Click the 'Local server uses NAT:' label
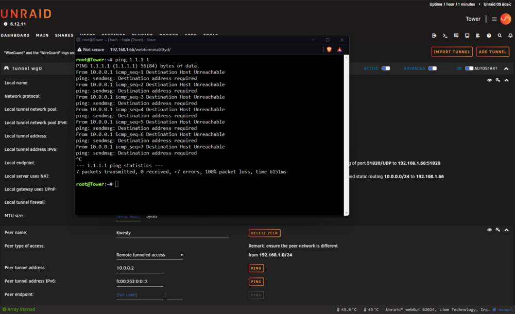 point(27,177)
